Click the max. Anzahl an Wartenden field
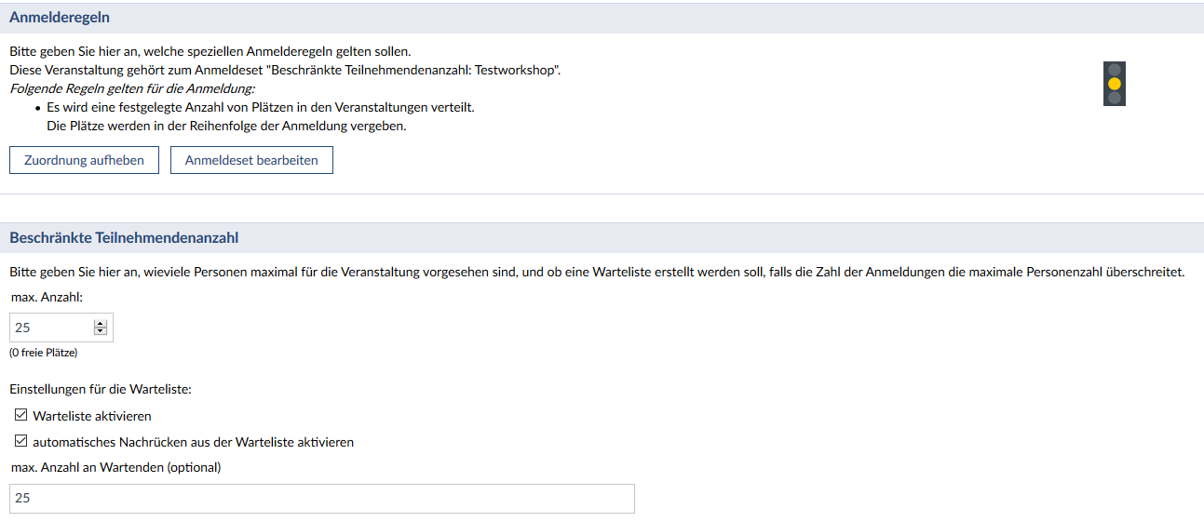1204x522 pixels. (x=321, y=499)
